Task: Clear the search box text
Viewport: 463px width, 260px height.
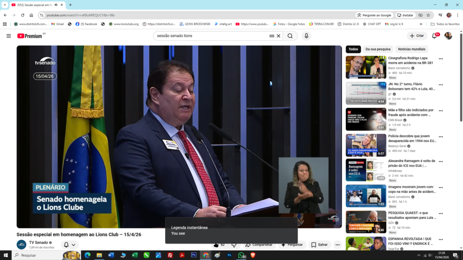Action: pyautogui.click(x=279, y=36)
